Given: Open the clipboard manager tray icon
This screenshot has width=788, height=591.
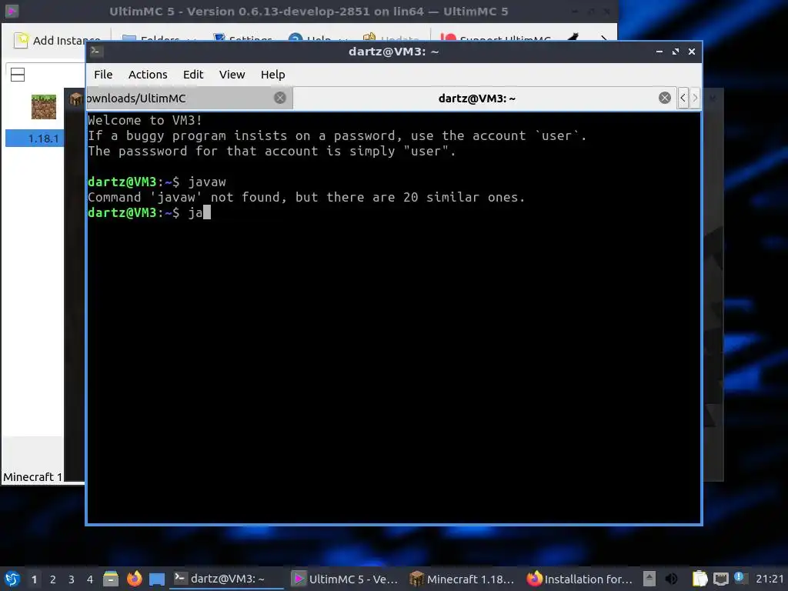Looking at the screenshot, I should click(700, 579).
